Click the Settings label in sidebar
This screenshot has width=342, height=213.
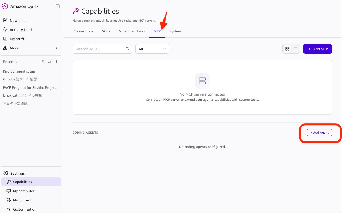point(18,173)
